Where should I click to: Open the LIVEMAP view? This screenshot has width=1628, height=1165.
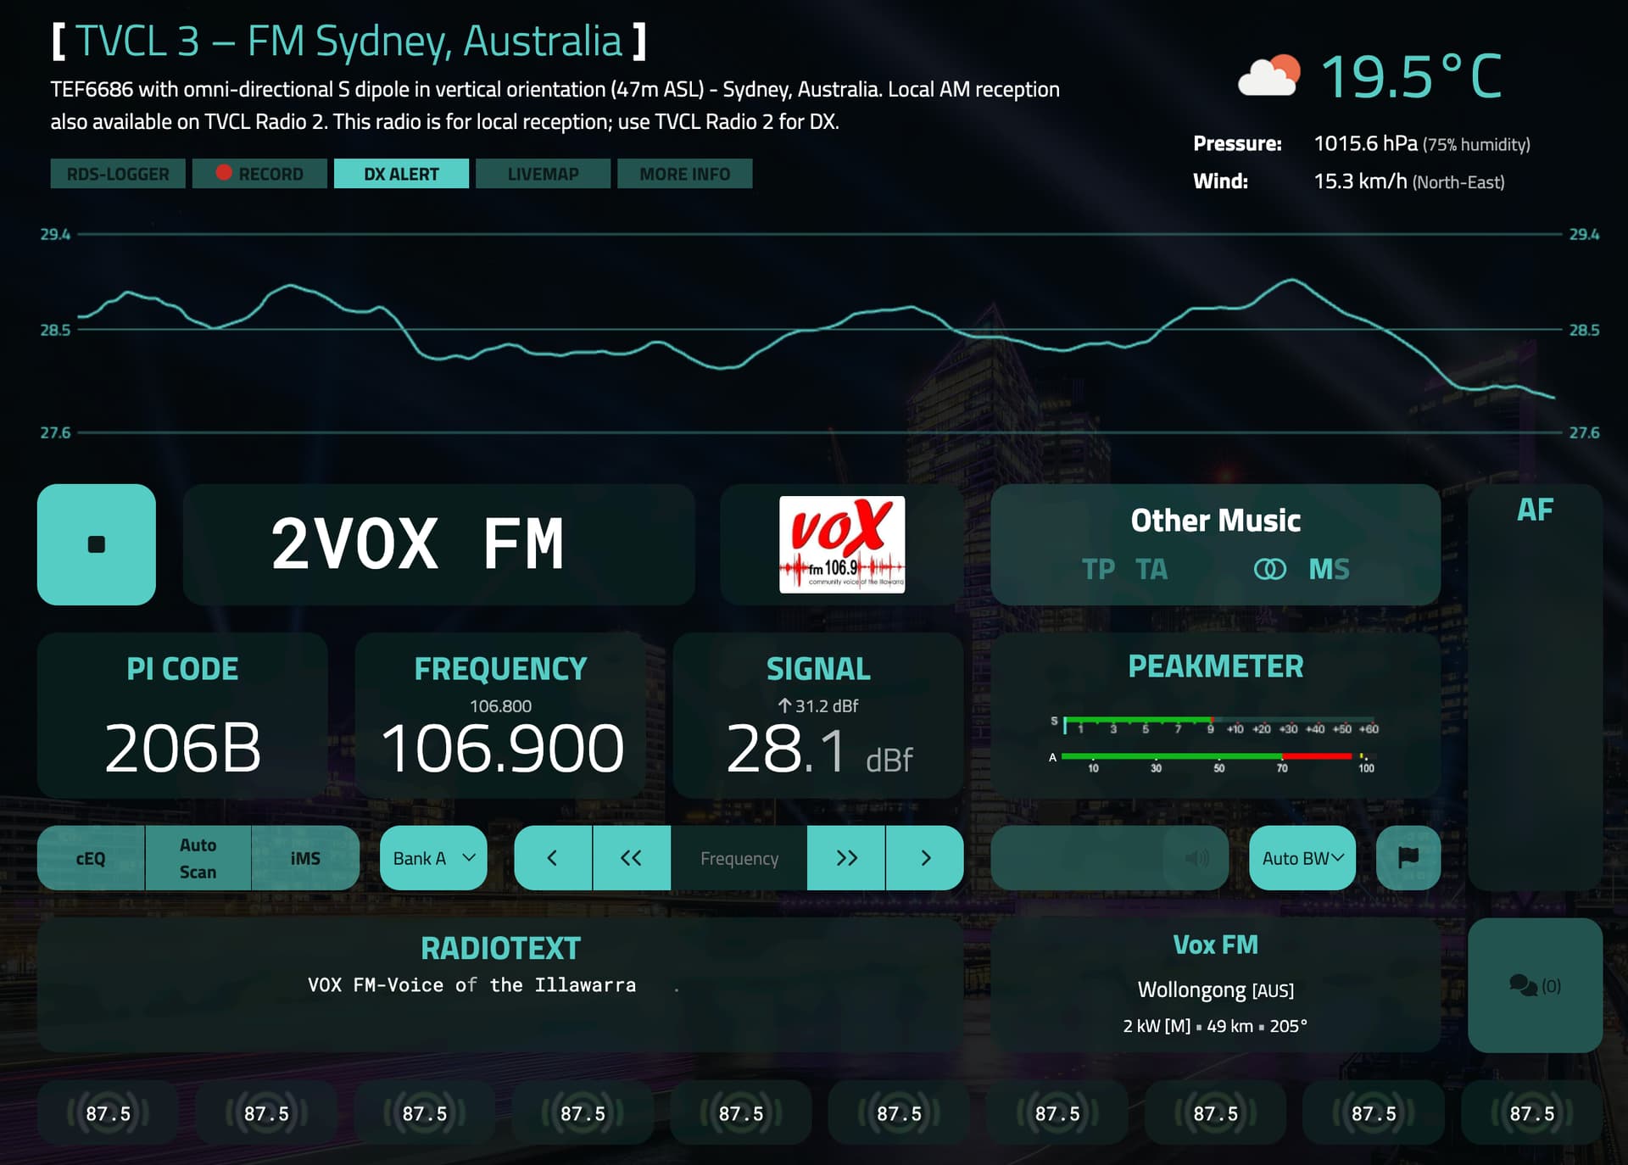(543, 174)
